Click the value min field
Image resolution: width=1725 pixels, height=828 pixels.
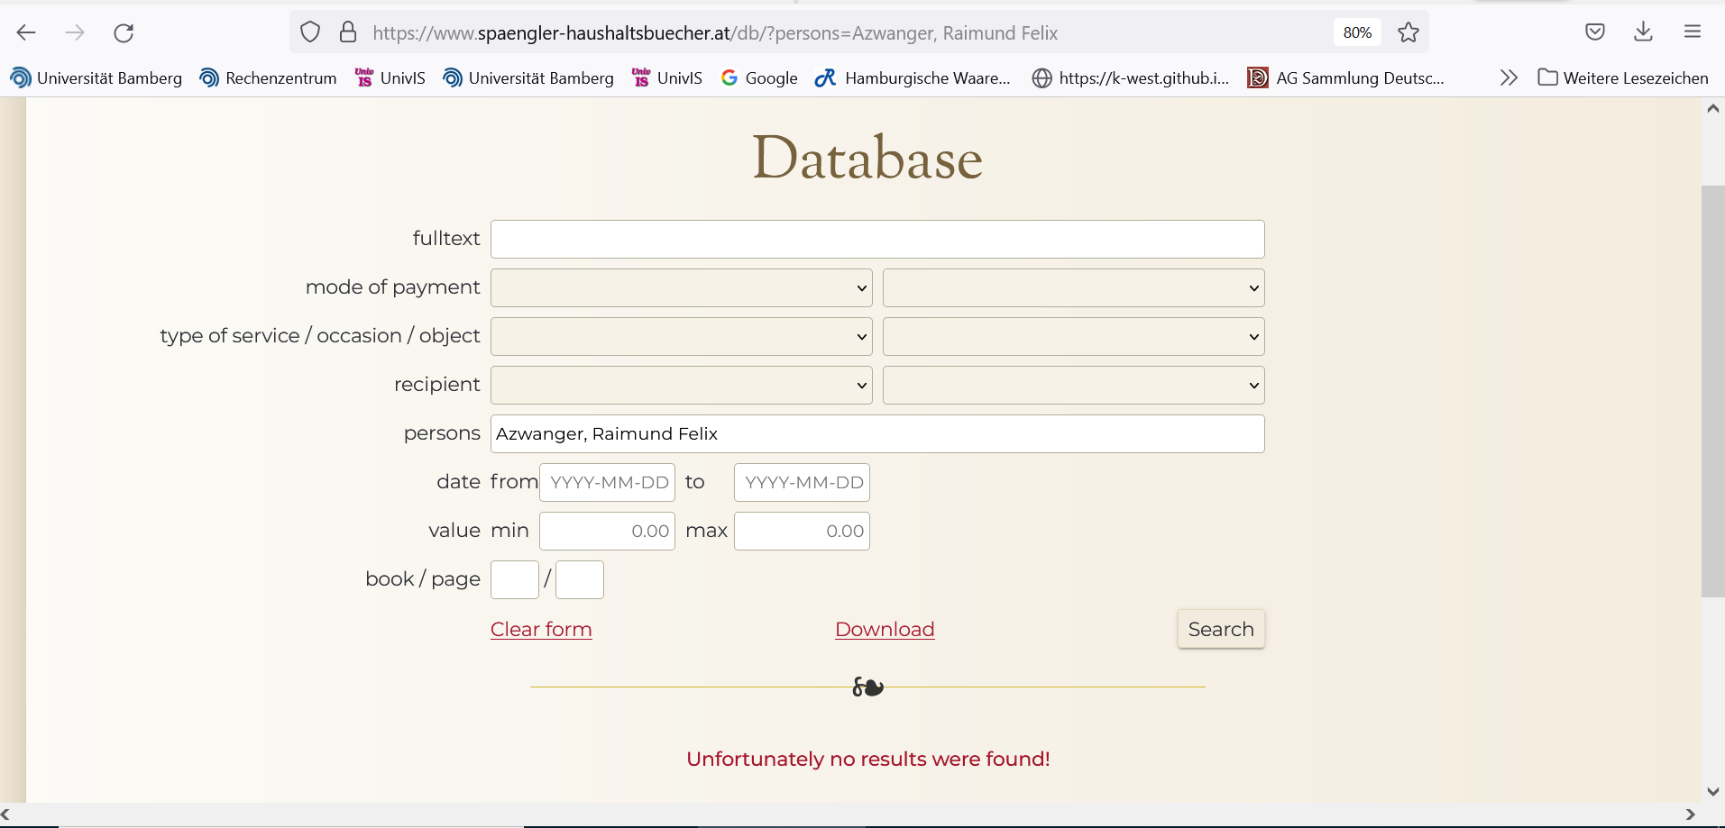(607, 532)
